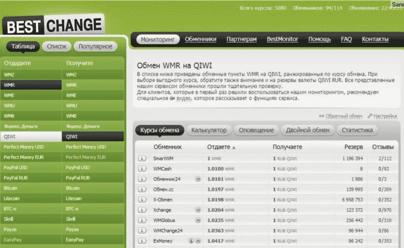Click the видео link in description
Image resolution: width=404 pixels, height=248 pixels.
pyautogui.click(x=183, y=98)
